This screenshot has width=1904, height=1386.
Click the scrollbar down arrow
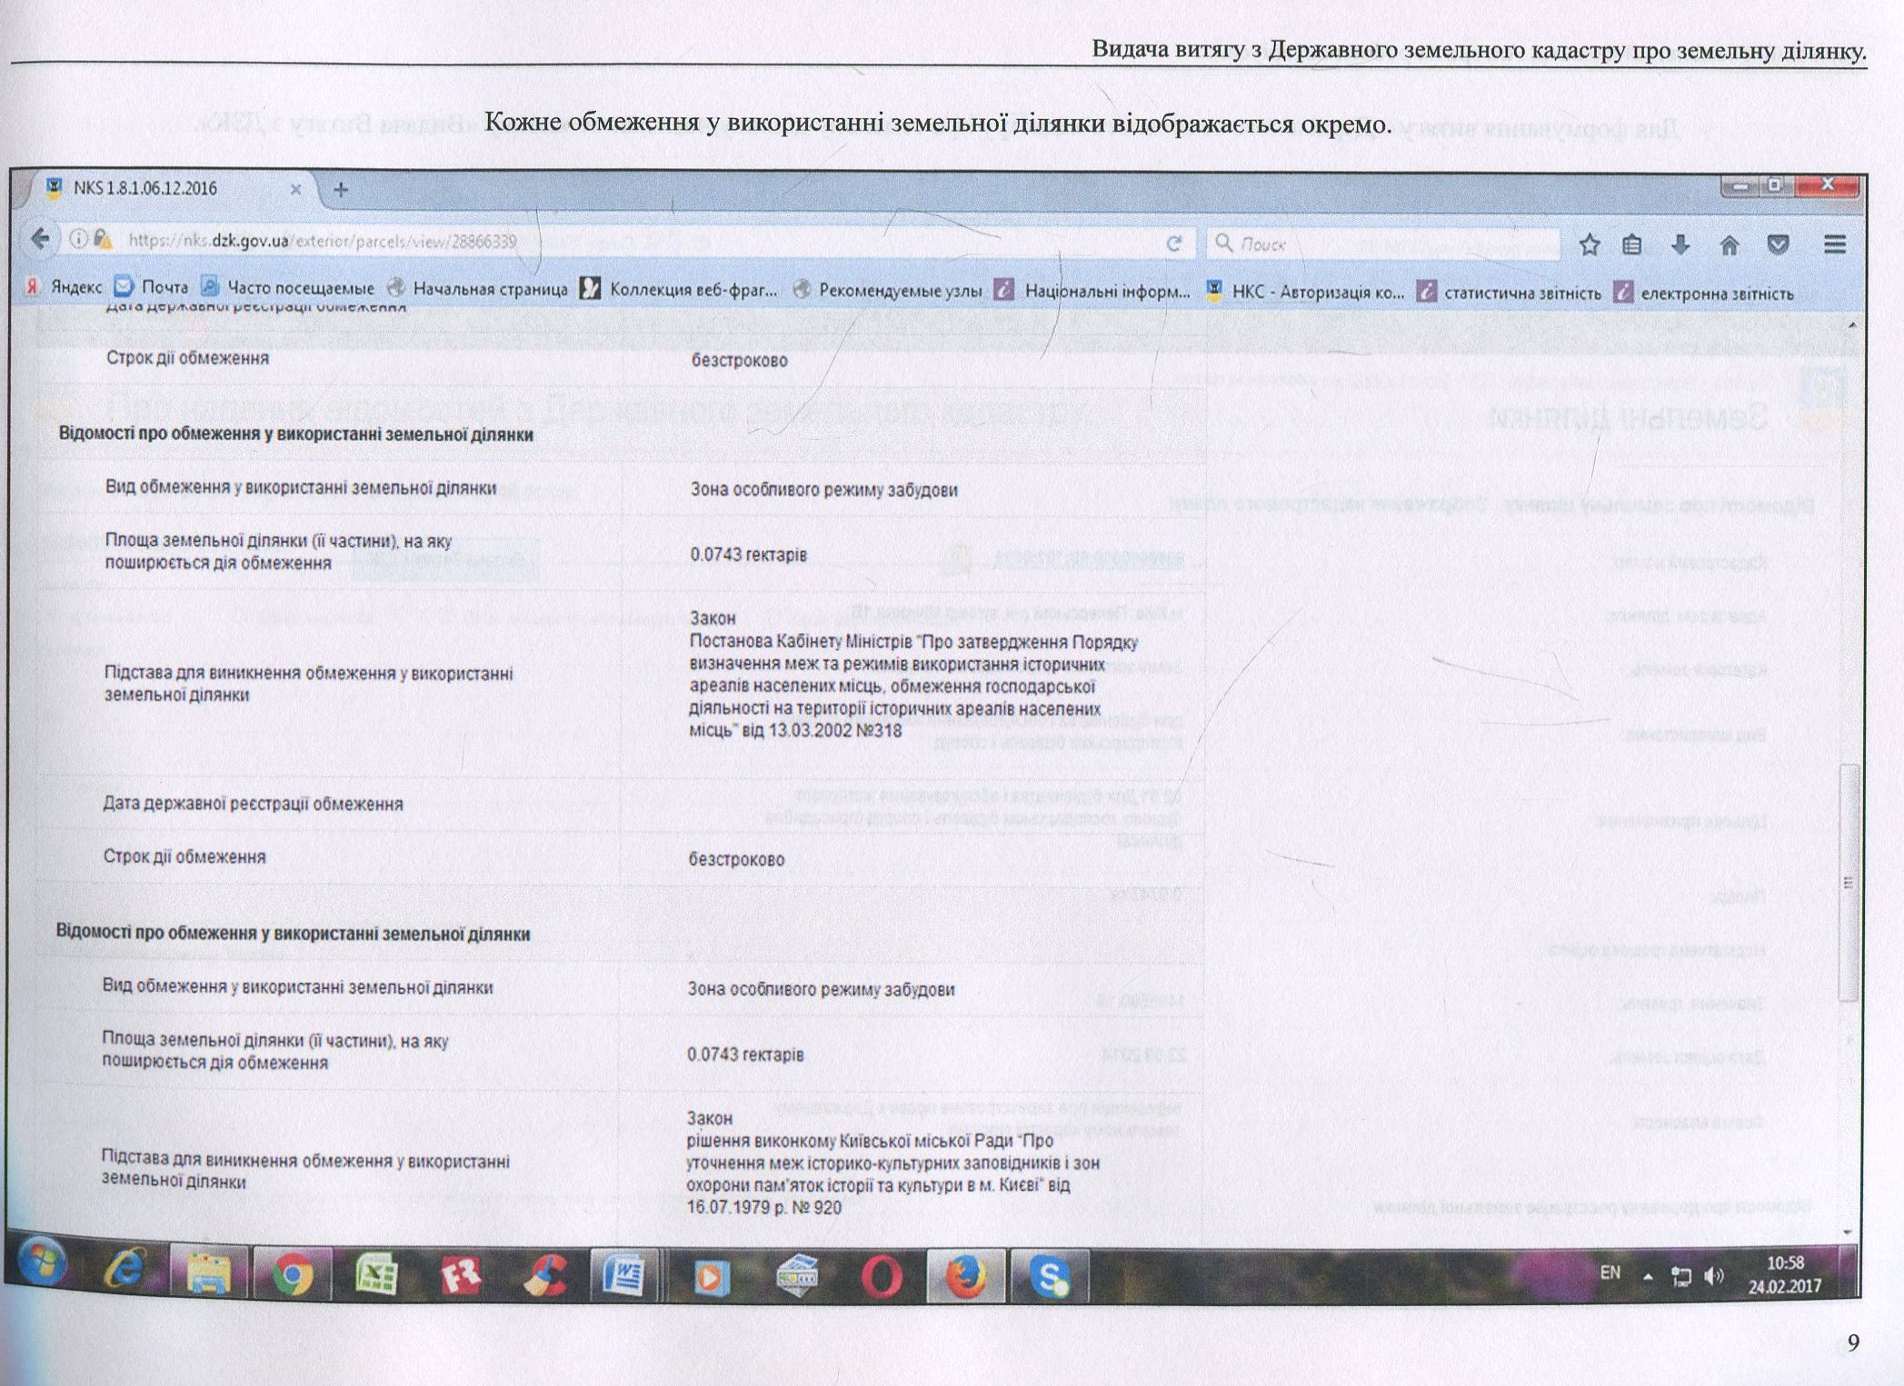coord(1848,1232)
